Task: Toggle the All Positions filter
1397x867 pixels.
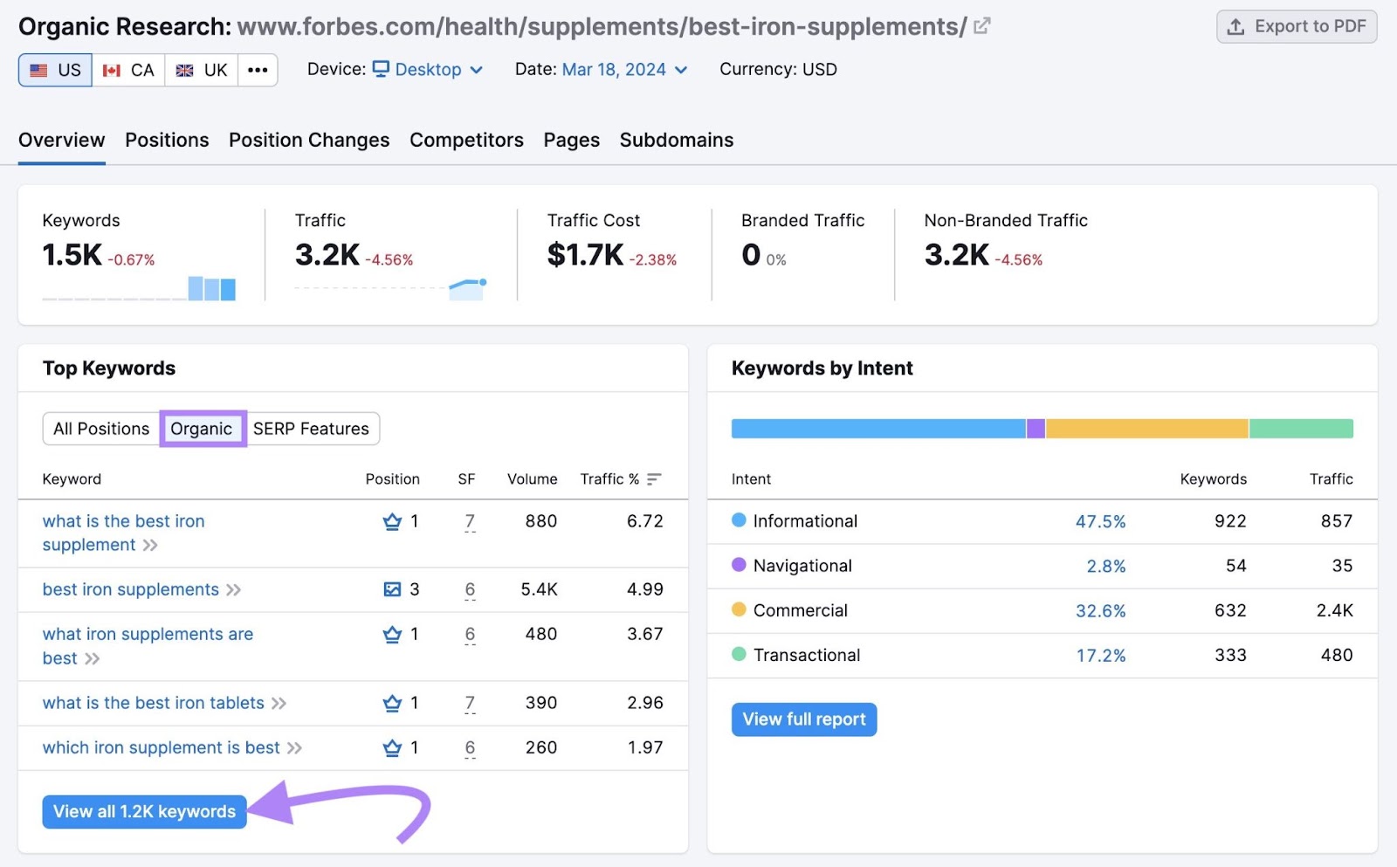Action: [100, 429]
